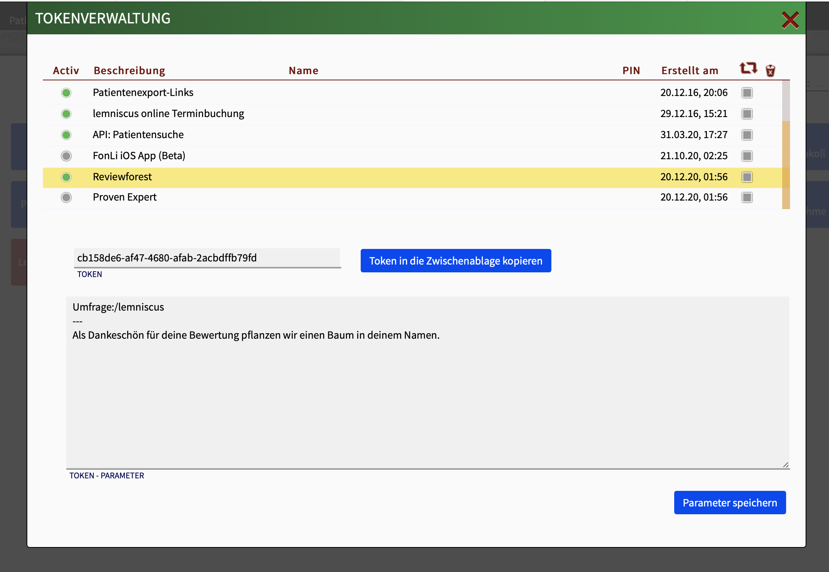The height and width of the screenshot is (572, 829).
Task: Check the box for Patientenexport-Links row
Action: click(x=747, y=93)
